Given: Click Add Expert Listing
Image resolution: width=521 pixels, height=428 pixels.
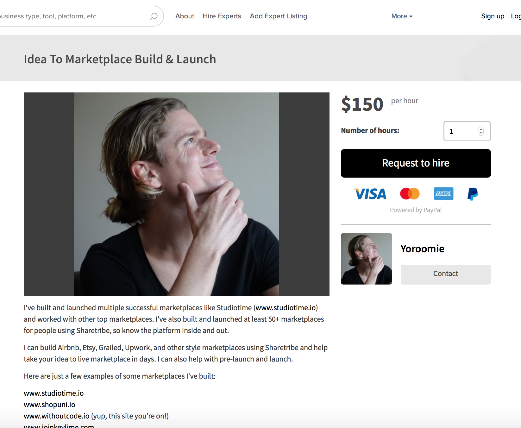Looking at the screenshot, I should [278, 16].
